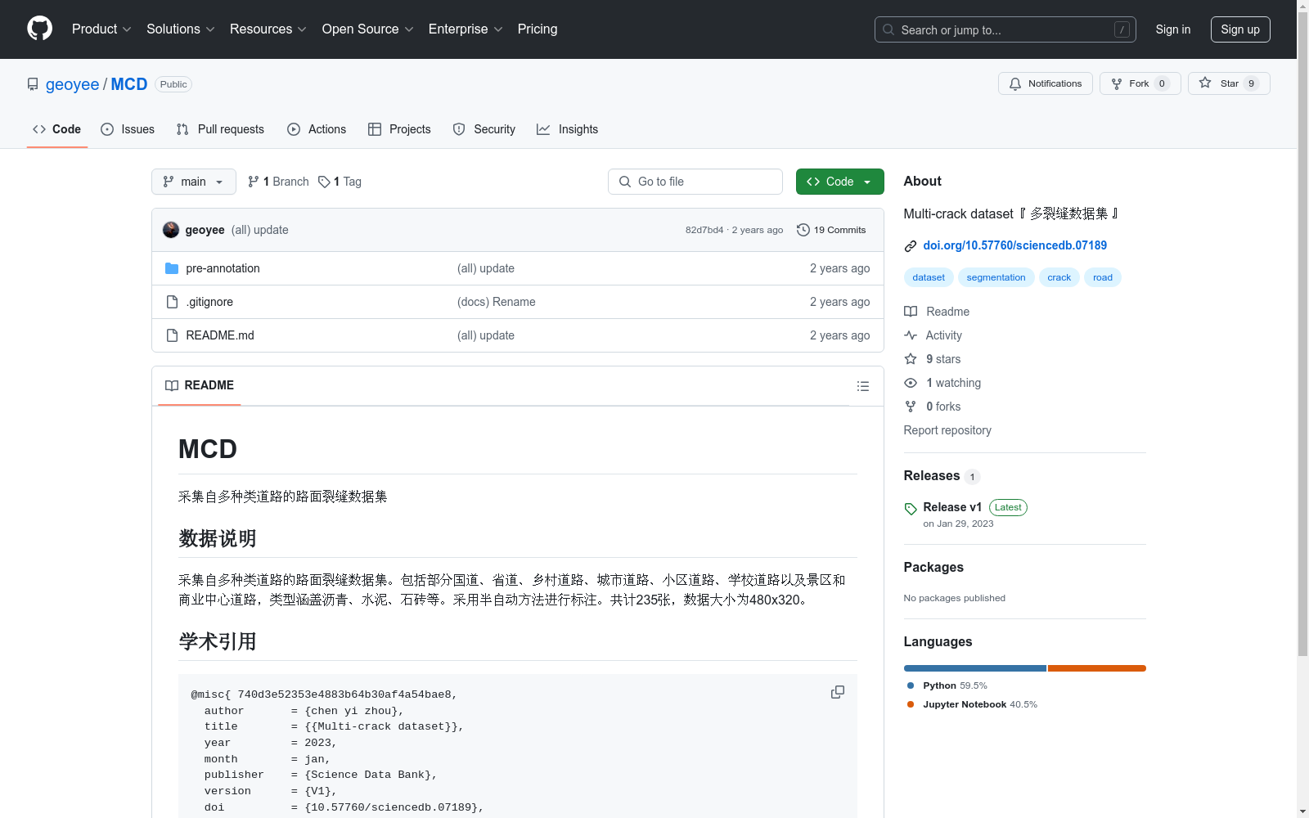
Task: Click the geoyee avatar in commit row
Action: [x=171, y=230]
